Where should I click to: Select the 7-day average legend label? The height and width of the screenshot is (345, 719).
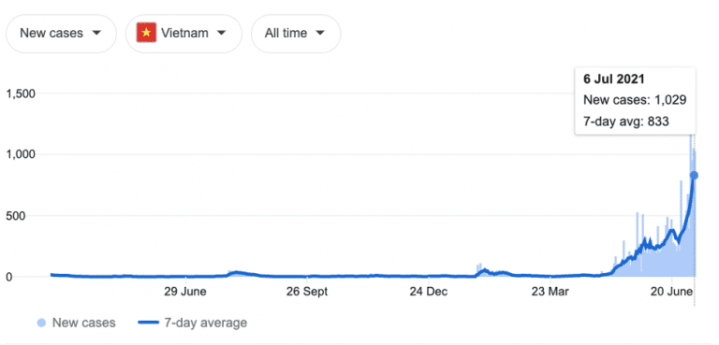pyautogui.click(x=205, y=323)
